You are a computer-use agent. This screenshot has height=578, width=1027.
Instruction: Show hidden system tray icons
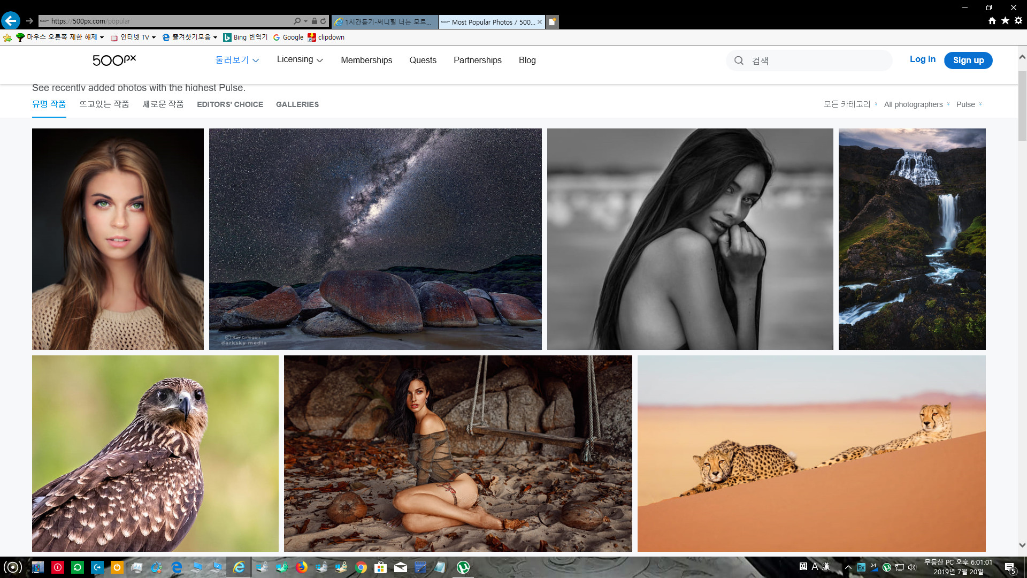tap(848, 567)
